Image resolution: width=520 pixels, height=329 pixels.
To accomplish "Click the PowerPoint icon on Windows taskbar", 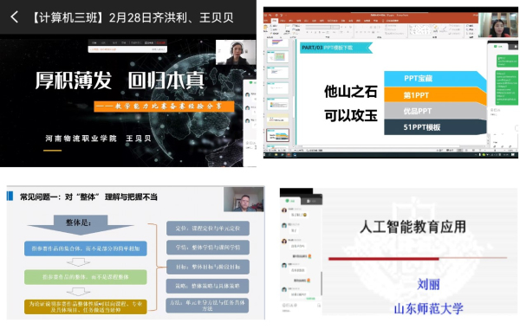I will [x=289, y=155].
